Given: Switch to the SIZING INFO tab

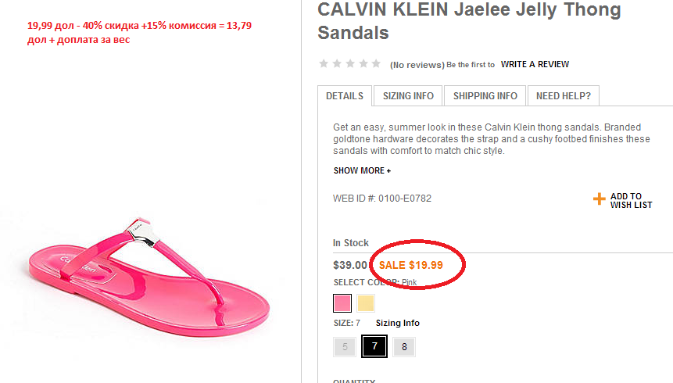Looking at the screenshot, I should [x=408, y=96].
